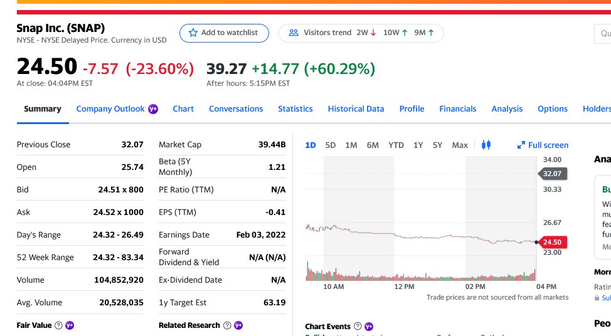Viewport: 611px width, 336px height.
Task: Click the 32.07 previous close chart label
Action: pyautogui.click(x=552, y=174)
